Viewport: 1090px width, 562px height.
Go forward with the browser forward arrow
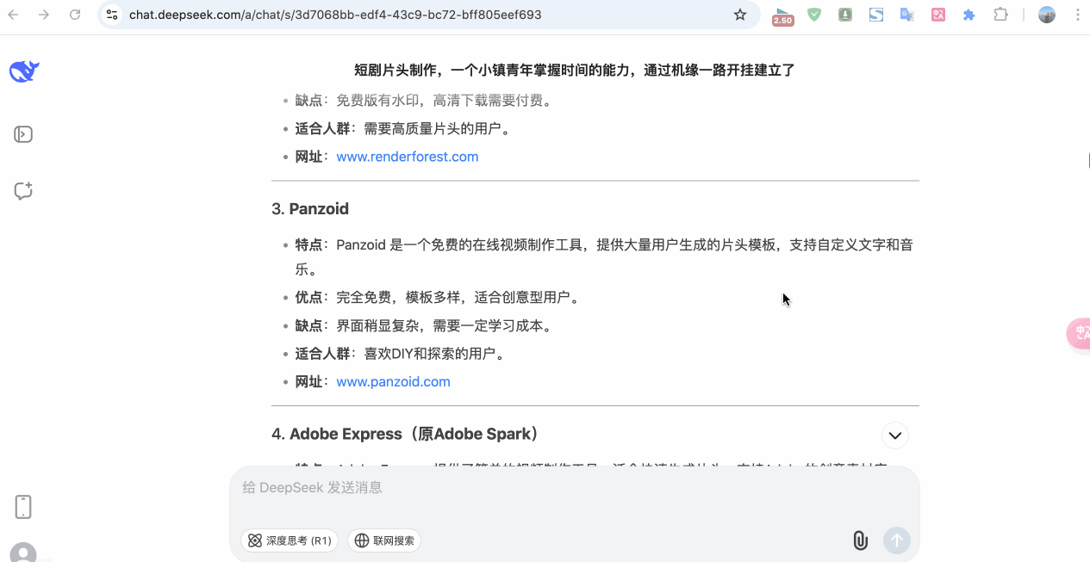[44, 15]
